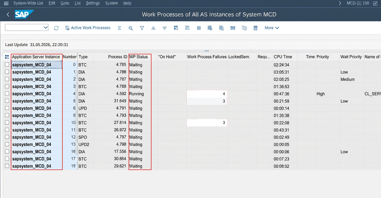
Task: Open the Help menu
Action: pyautogui.click(x=127, y=3)
